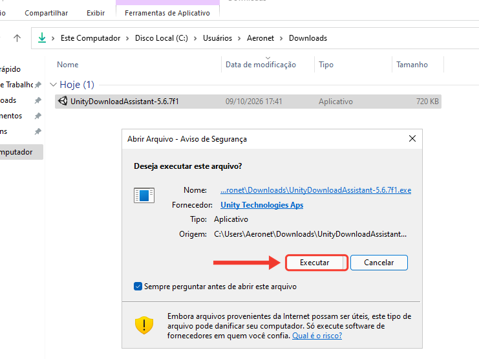Click the Unity logo file icon
This screenshot has width=479, height=359.
(x=63, y=101)
